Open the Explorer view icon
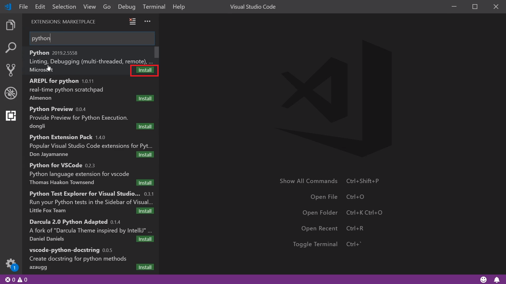The width and height of the screenshot is (506, 284). point(11,25)
